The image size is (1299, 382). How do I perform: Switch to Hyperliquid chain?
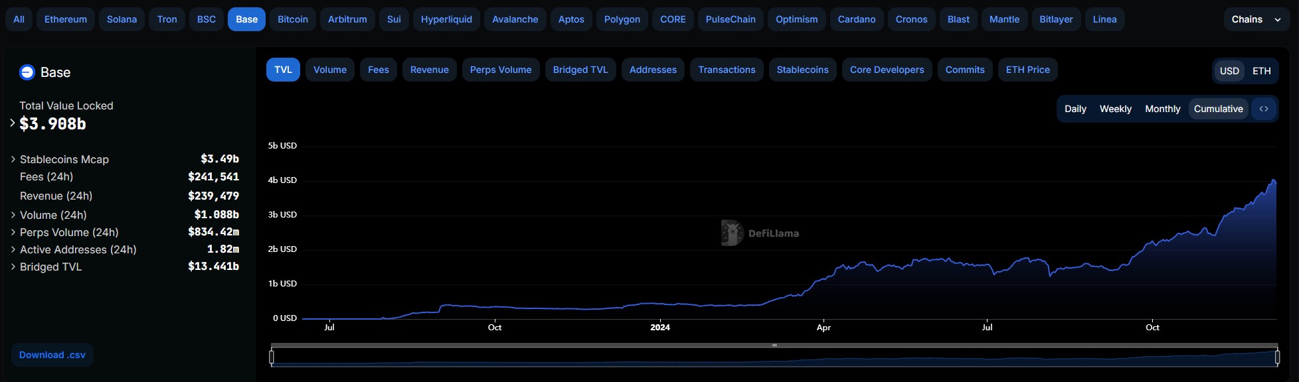tap(446, 19)
